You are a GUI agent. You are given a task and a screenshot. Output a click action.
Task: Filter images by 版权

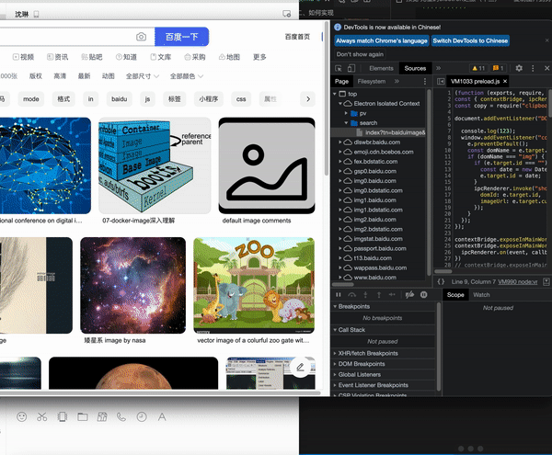(36, 76)
